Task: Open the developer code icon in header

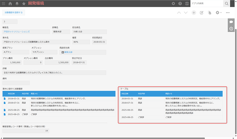Action: pos(187,3)
